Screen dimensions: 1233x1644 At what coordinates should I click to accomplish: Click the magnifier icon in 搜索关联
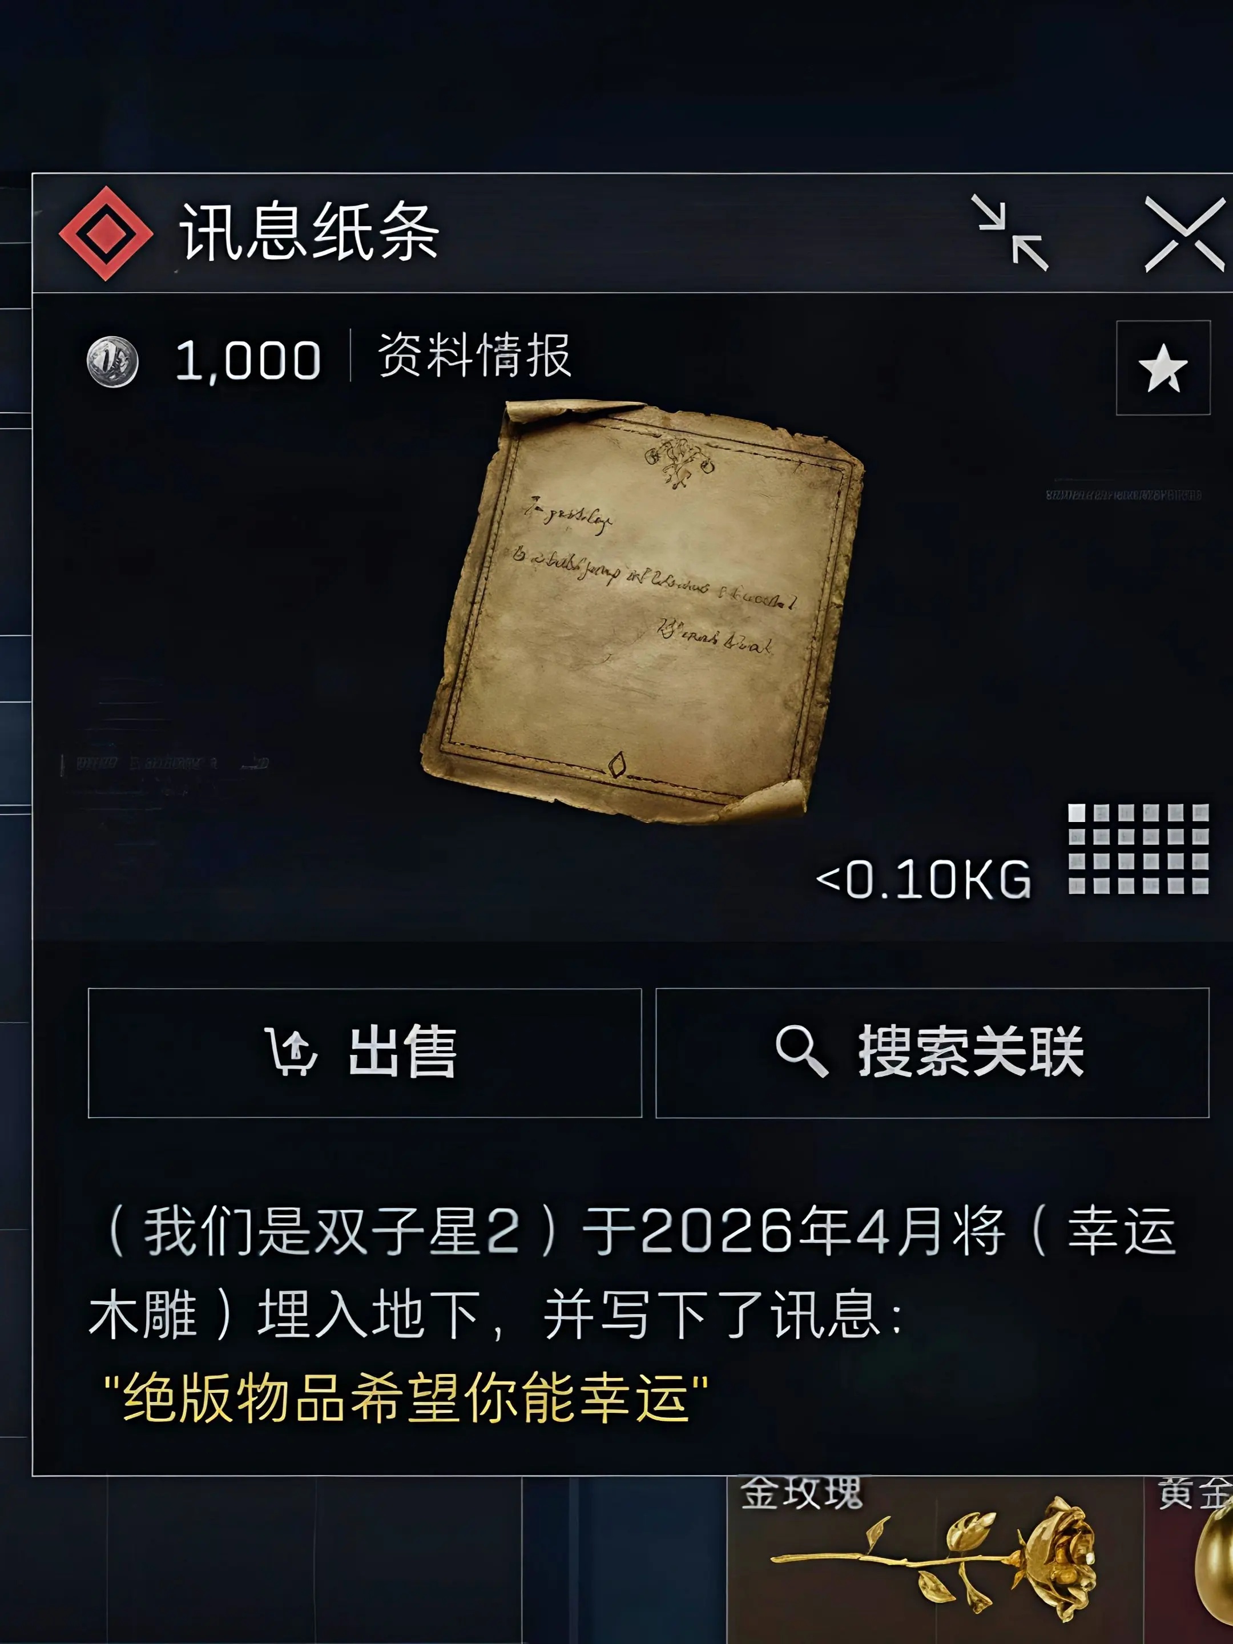click(x=801, y=1051)
